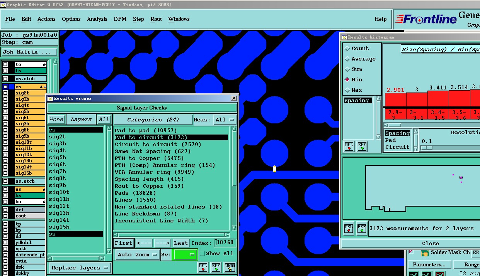The height and width of the screenshot is (276, 480).
Task: Open the DFM menu
Action: click(120, 19)
